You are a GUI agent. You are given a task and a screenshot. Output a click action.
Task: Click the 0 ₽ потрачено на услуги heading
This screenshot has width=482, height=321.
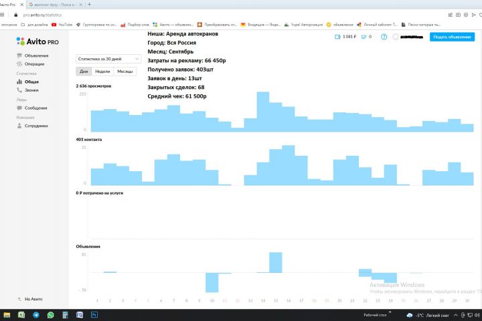(x=100, y=193)
